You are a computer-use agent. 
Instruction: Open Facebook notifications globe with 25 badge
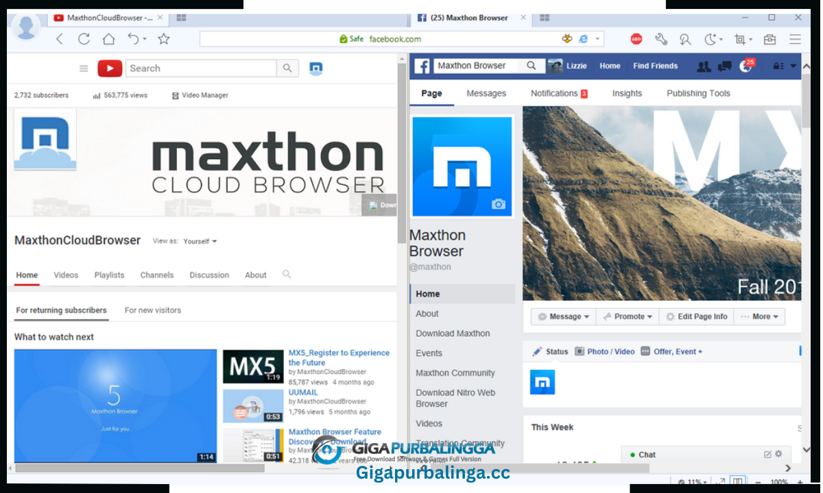click(x=746, y=66)
